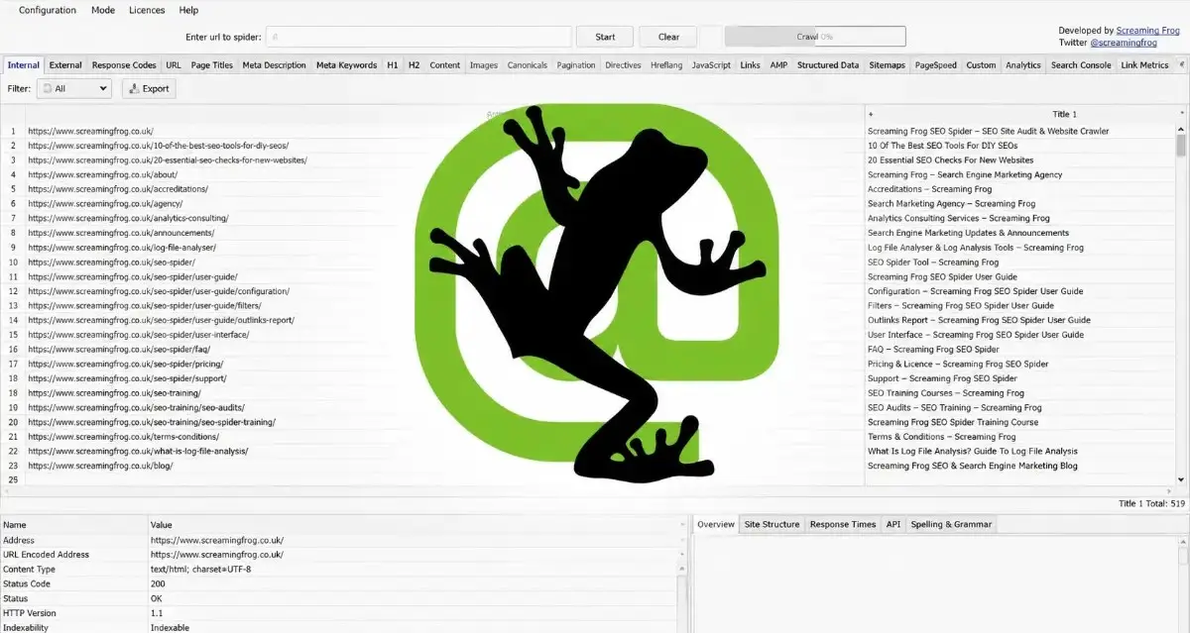This screenshot has height=633, width=1190.
Task: Export the current table data
Action: 149,88
